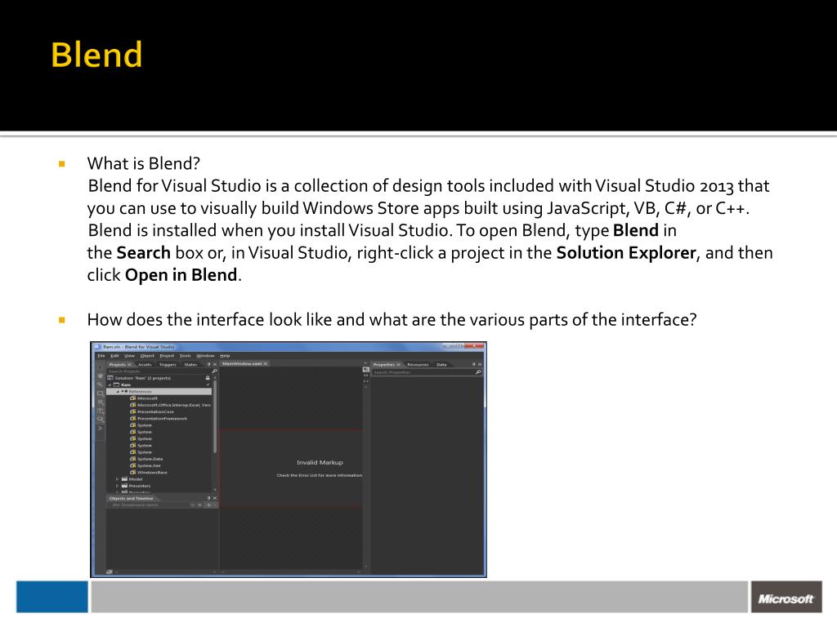Close the Properties tab with its X
Image resolution: width=837 pixels, height=627 pixels.
pyautogui.click(x=398, y=365)
